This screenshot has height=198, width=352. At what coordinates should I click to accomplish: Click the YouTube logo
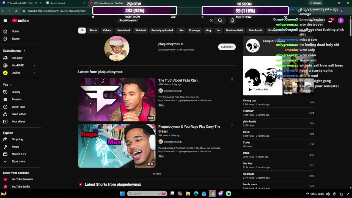tap(20, 20)
